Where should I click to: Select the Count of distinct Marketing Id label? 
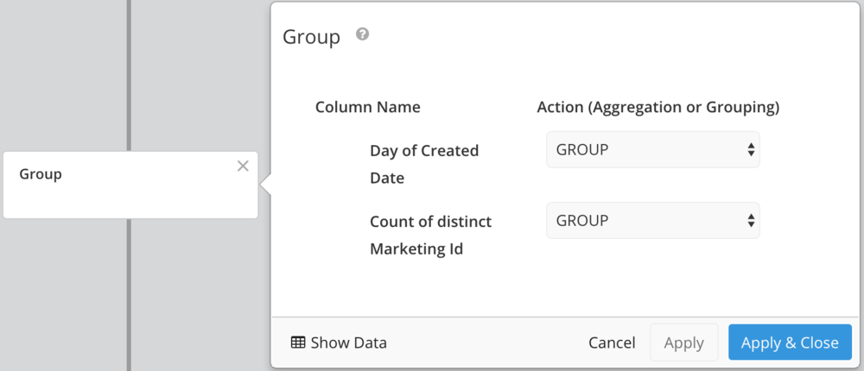(x=430, y=235)
